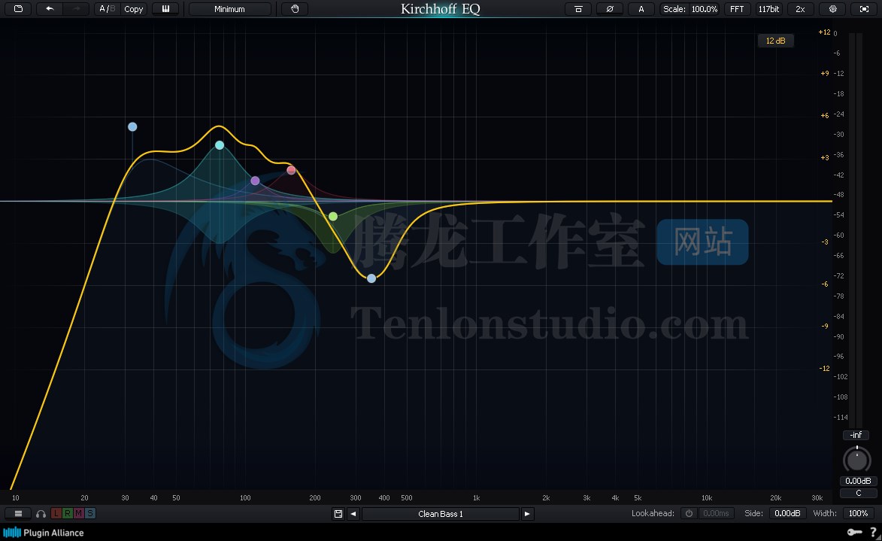Click the pan C value box
This screenshot has width=882, height=541.
[859, 493]
